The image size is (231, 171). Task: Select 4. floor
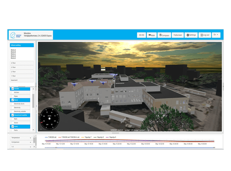(x=22, y=63)
